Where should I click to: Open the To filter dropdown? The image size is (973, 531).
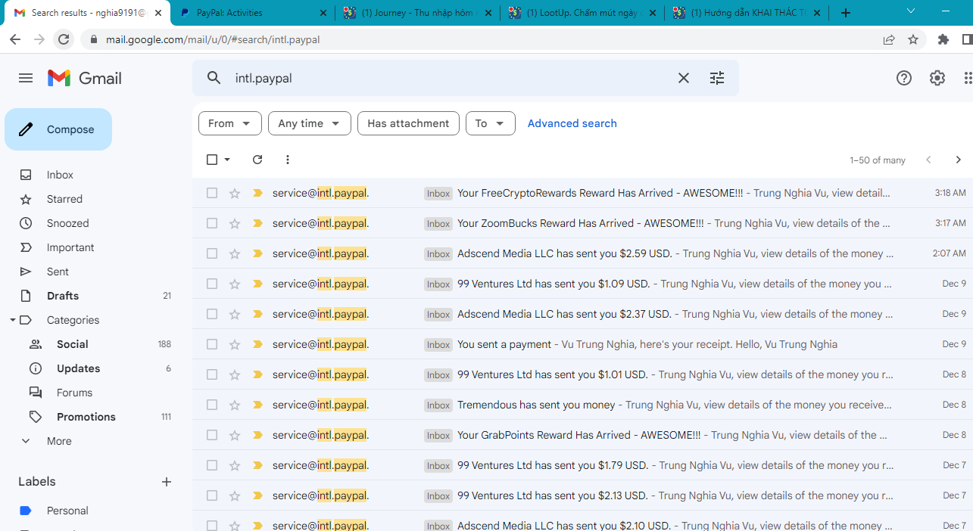coord(491,123)
